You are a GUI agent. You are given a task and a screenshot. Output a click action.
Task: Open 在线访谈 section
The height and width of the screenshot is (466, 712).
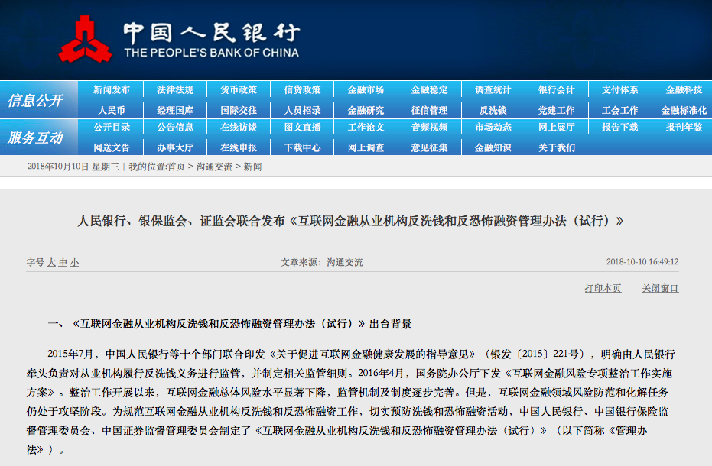239,128
